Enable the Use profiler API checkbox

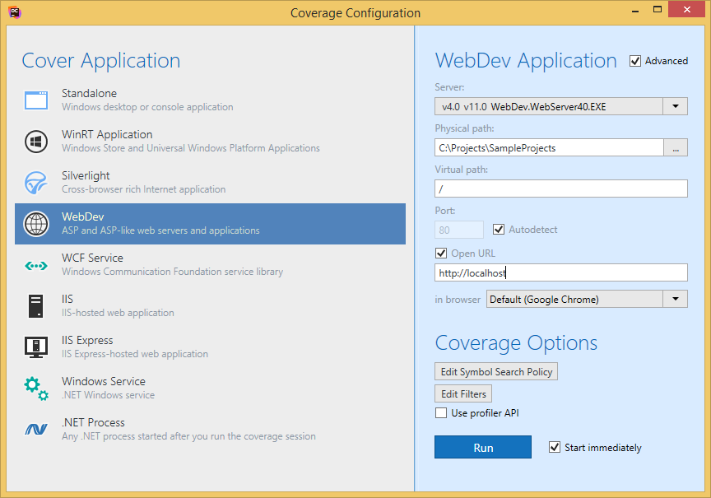tap(441, 413)
